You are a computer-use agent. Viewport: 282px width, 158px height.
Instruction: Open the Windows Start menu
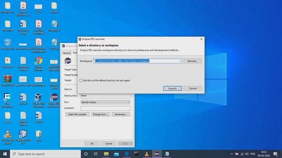click(x=5, y=154)
